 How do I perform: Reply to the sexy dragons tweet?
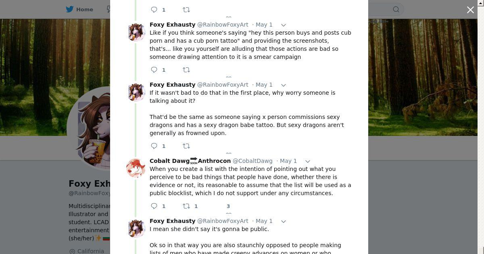coord(154,146)
